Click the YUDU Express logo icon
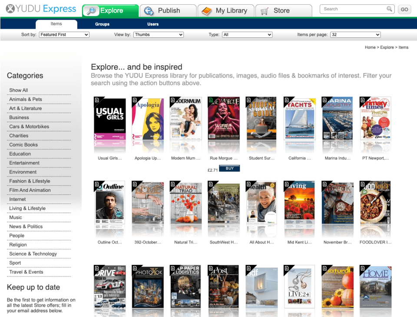The image size is (417, 317). [11, 9]
